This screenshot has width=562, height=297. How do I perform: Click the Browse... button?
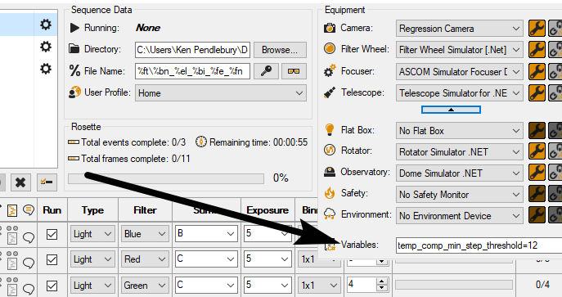click(280, 50)
